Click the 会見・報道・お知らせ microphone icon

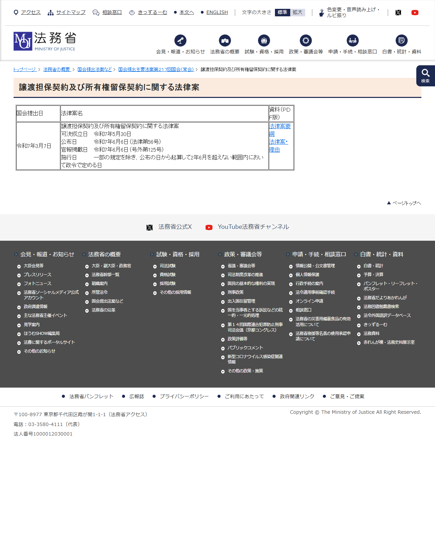click(x=180, y=40)
